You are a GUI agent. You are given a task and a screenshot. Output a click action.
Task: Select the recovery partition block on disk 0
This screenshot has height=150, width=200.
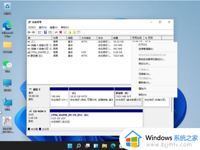pyautogui.click(x=156, y=102)
